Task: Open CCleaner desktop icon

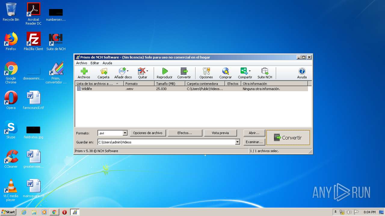Action: point(11,159)
